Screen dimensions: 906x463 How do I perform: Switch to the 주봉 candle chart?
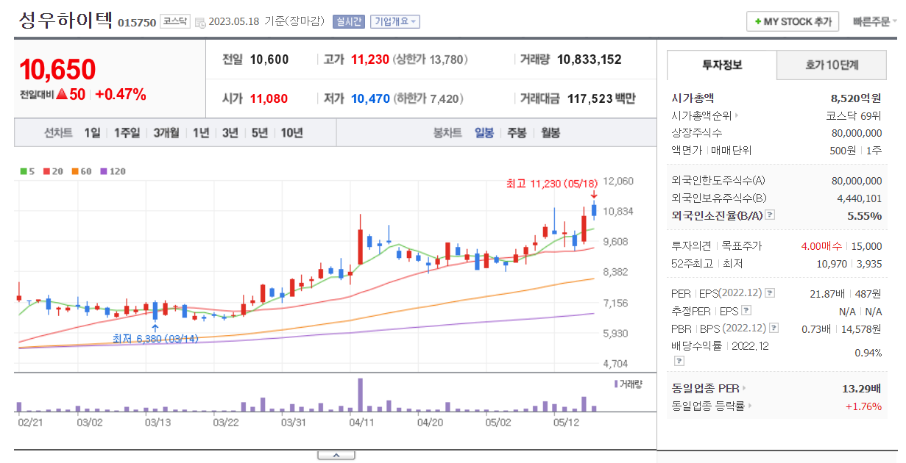pos(517,133)
